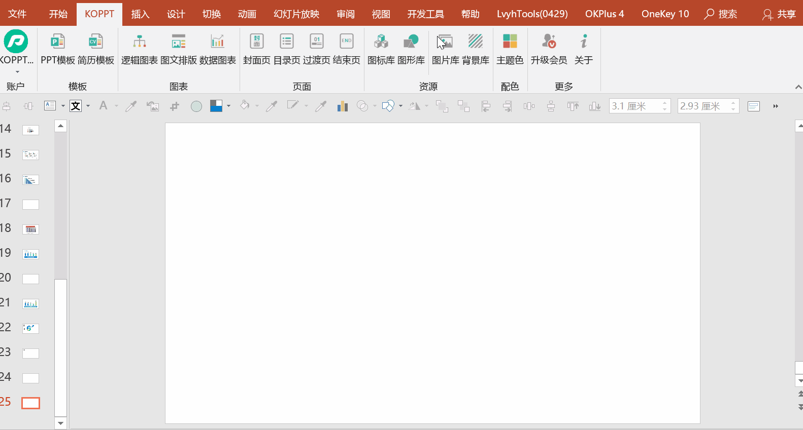Screen dimensions: 803x430
Task: Expand the KOPPT account dropdown arrow
Action: [x=17, y=72]
